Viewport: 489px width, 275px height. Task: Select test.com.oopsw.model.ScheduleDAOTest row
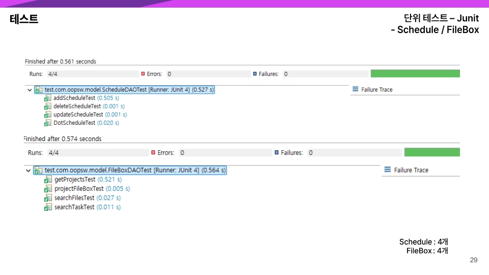pyautogui.click(x=124, y=90)
